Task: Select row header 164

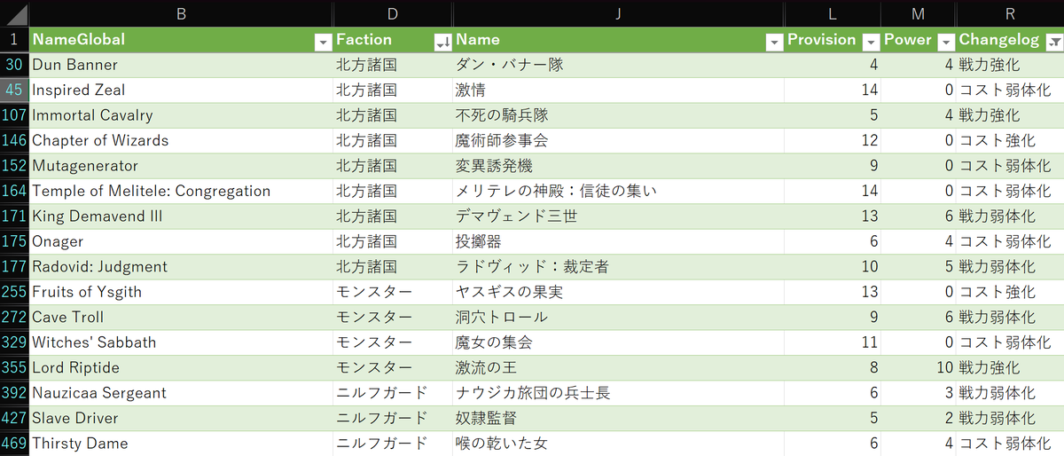Action: coord(14,191)
